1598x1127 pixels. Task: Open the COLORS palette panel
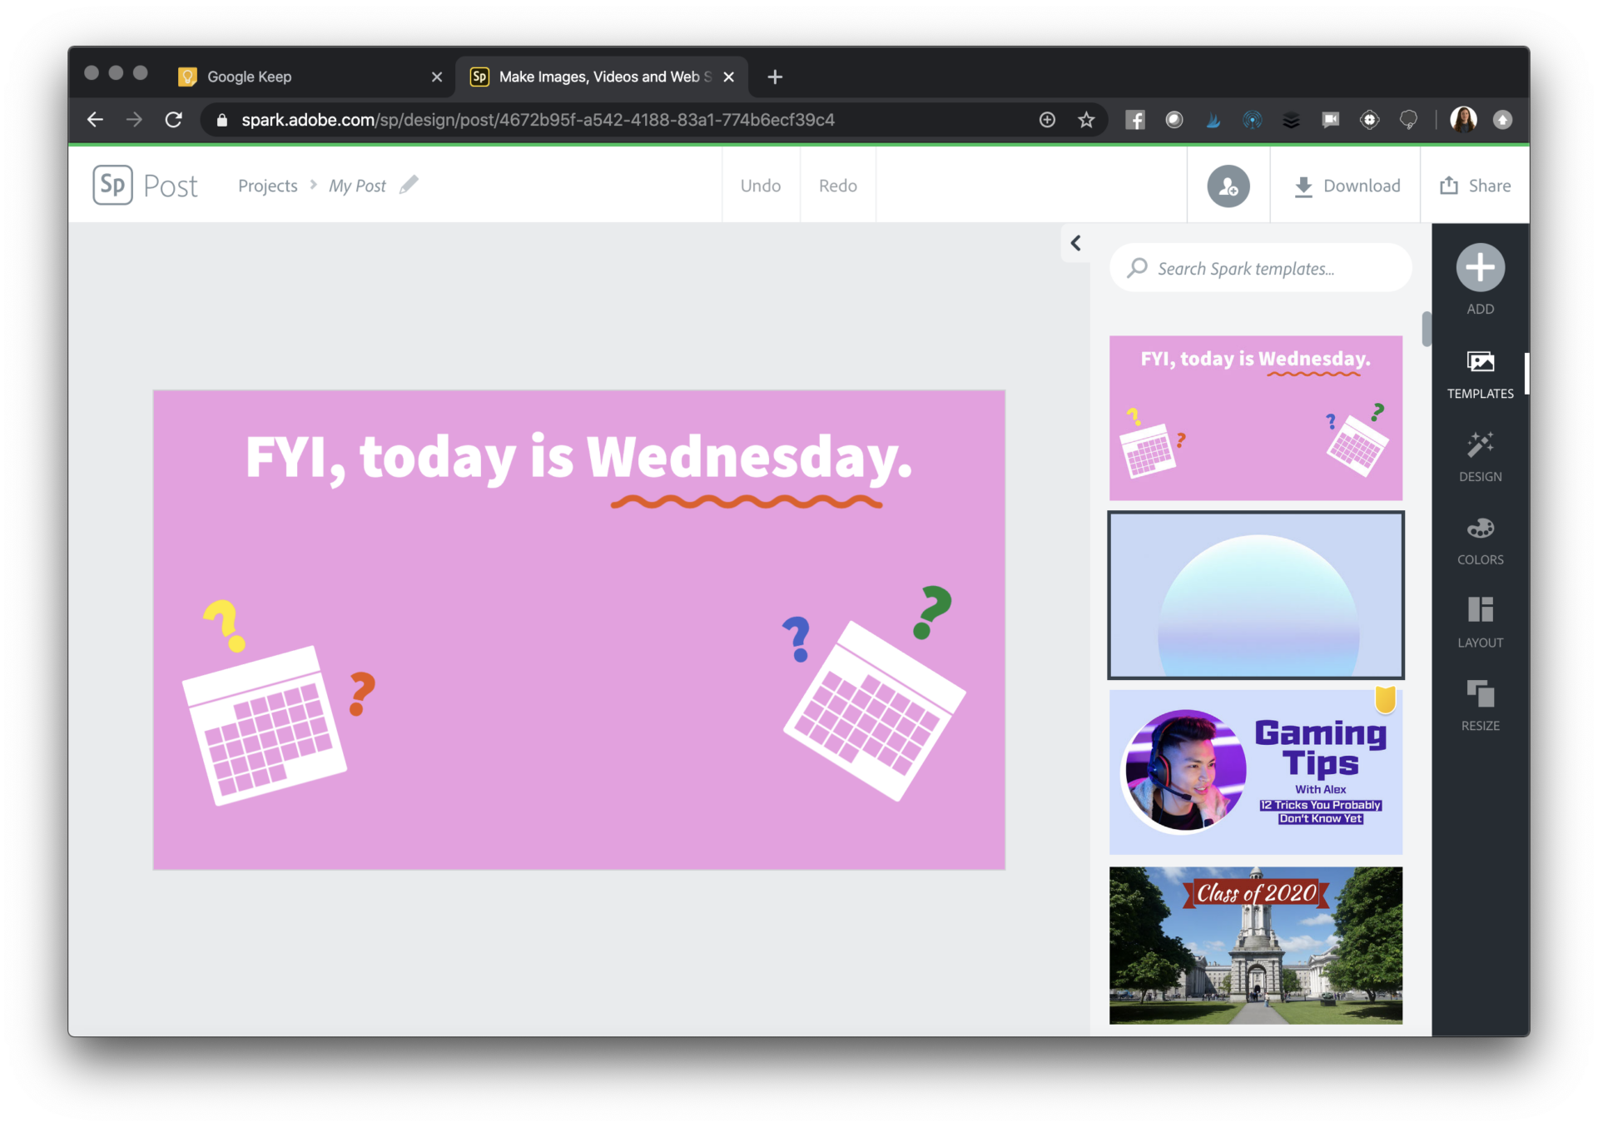1480,529
